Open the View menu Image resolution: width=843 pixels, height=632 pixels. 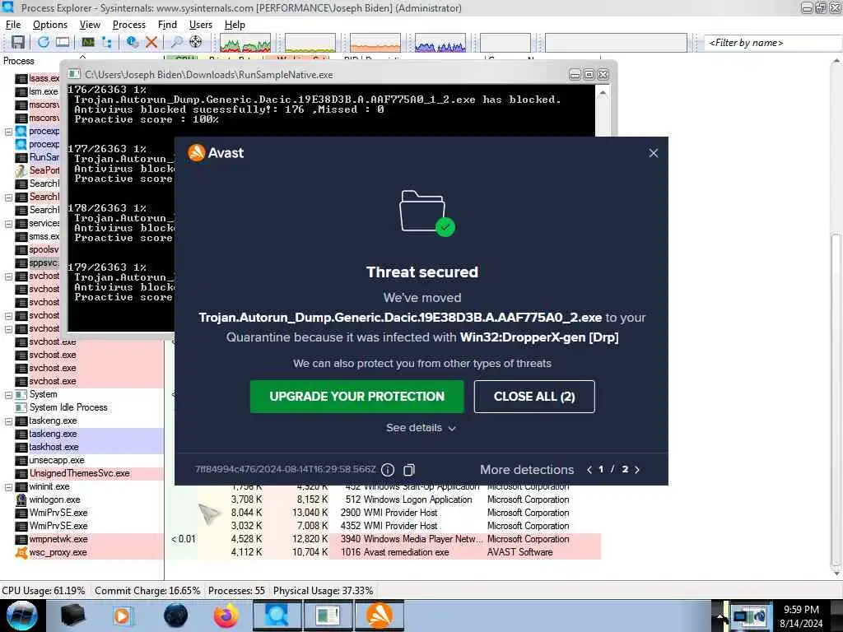[90, 25]
